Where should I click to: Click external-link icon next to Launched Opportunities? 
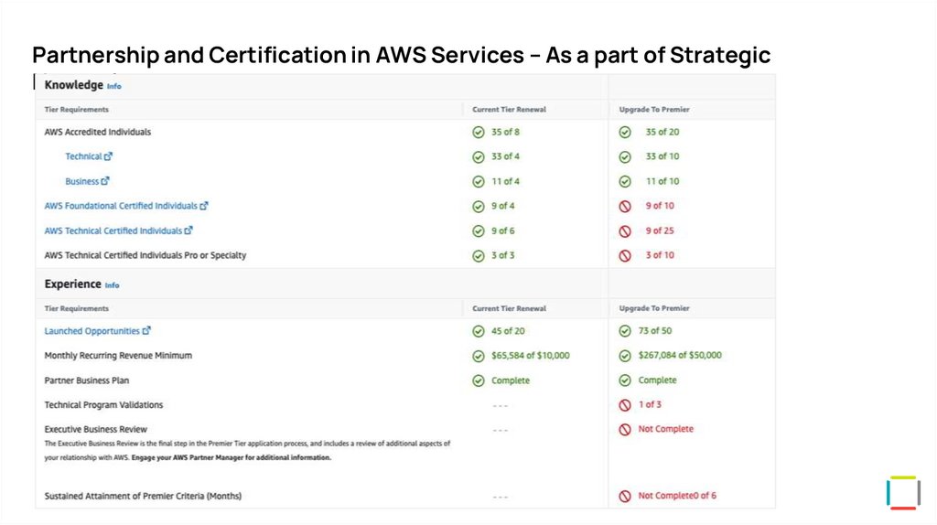point(146,331)
